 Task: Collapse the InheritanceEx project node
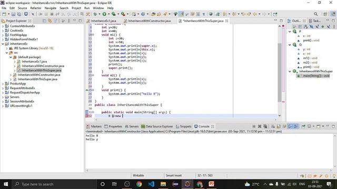coord(3,44)
